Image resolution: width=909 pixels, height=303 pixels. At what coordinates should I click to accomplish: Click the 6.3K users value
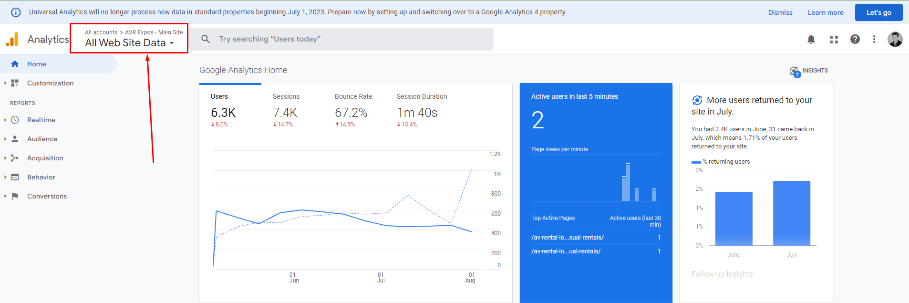tap(223, 113)
